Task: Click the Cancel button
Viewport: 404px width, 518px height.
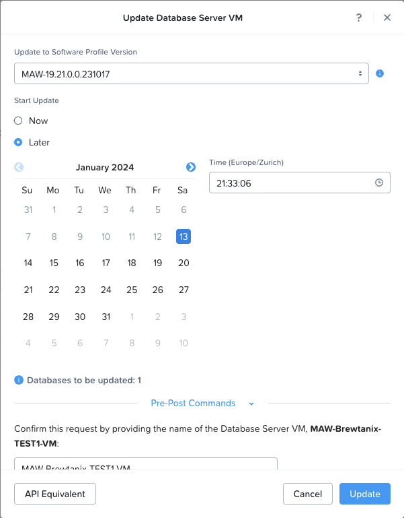Action: coord(308,494)
